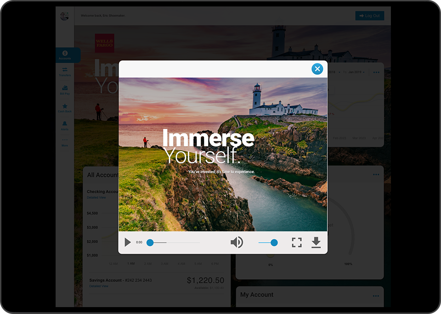
Task: Open Jan 2019 date dropdown
Action: click(356, 72)
